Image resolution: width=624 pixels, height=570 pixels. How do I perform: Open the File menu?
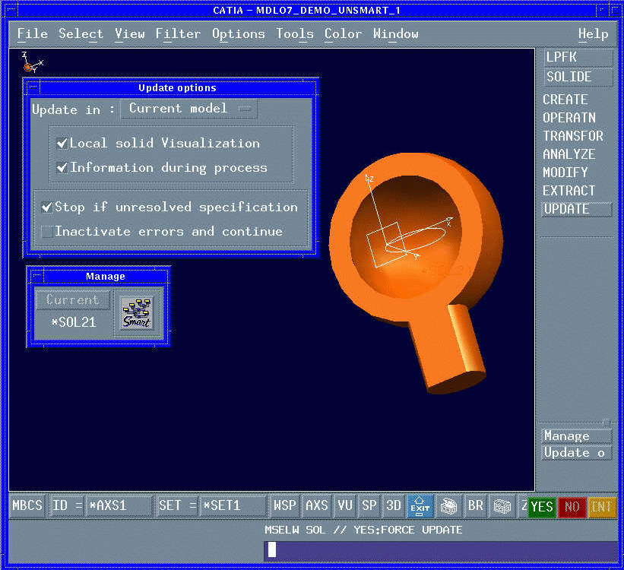pyautogui.click(x=32, y=34)
